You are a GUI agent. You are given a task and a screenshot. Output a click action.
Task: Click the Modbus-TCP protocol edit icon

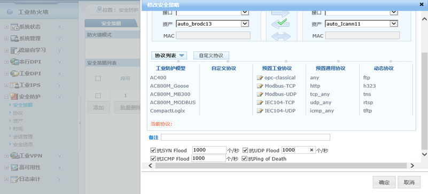click(x=260, y=86)
